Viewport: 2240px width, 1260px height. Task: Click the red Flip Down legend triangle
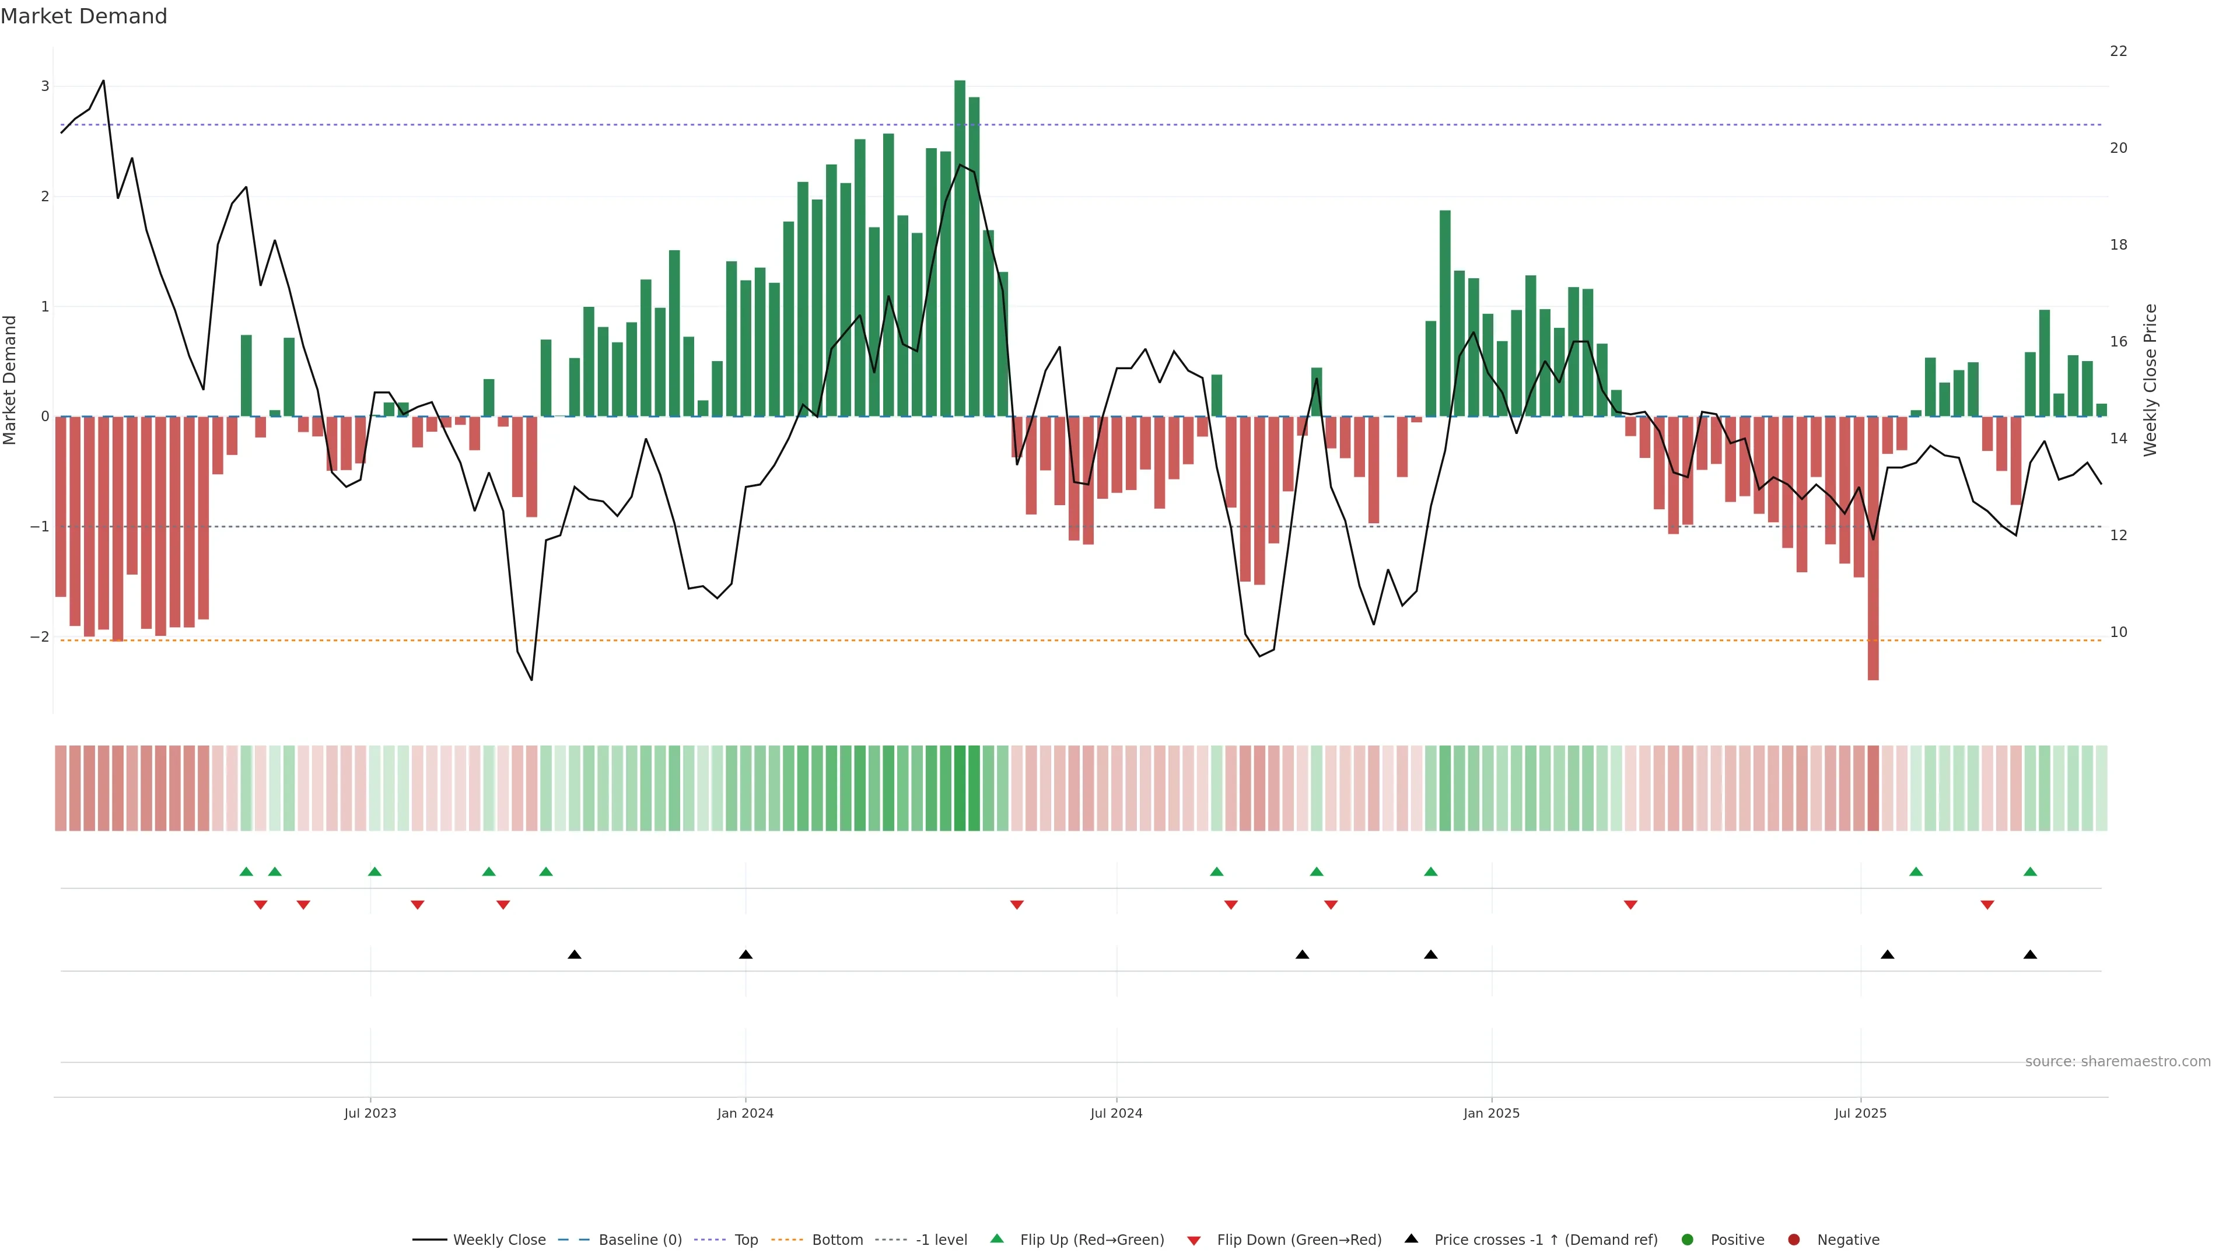[1194, 1240]
